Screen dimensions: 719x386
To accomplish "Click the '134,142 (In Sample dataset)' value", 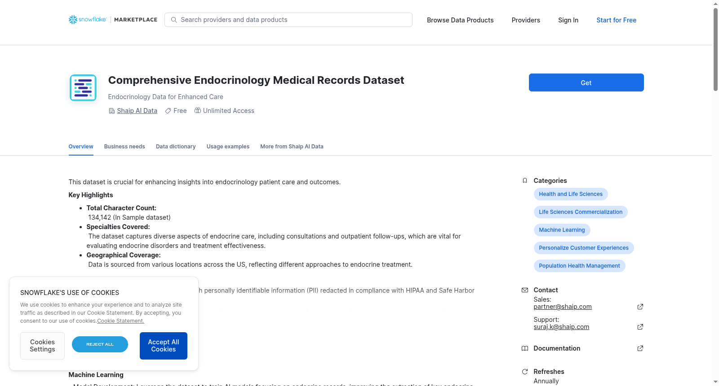I will click(129, 217).
